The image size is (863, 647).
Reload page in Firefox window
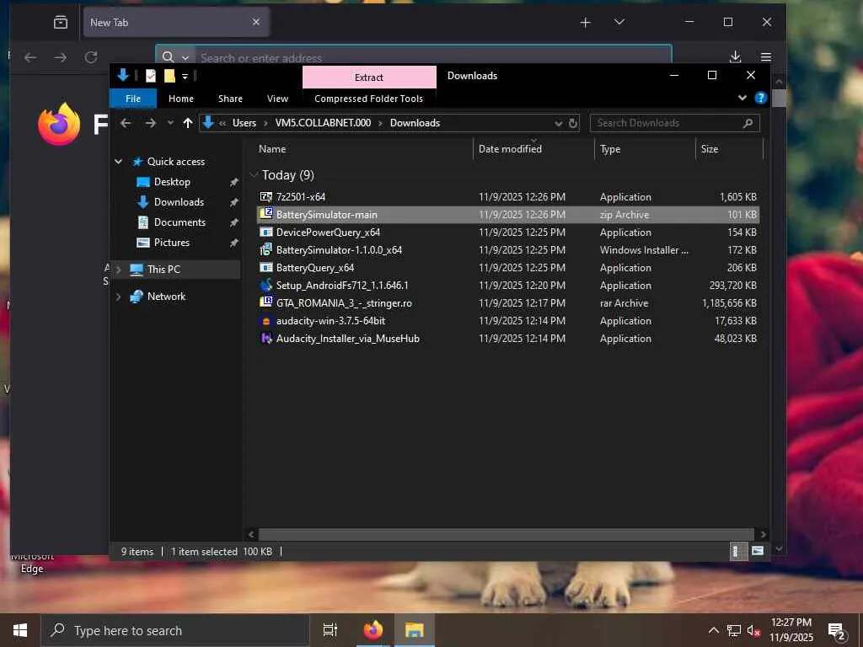tap(91, 57)
